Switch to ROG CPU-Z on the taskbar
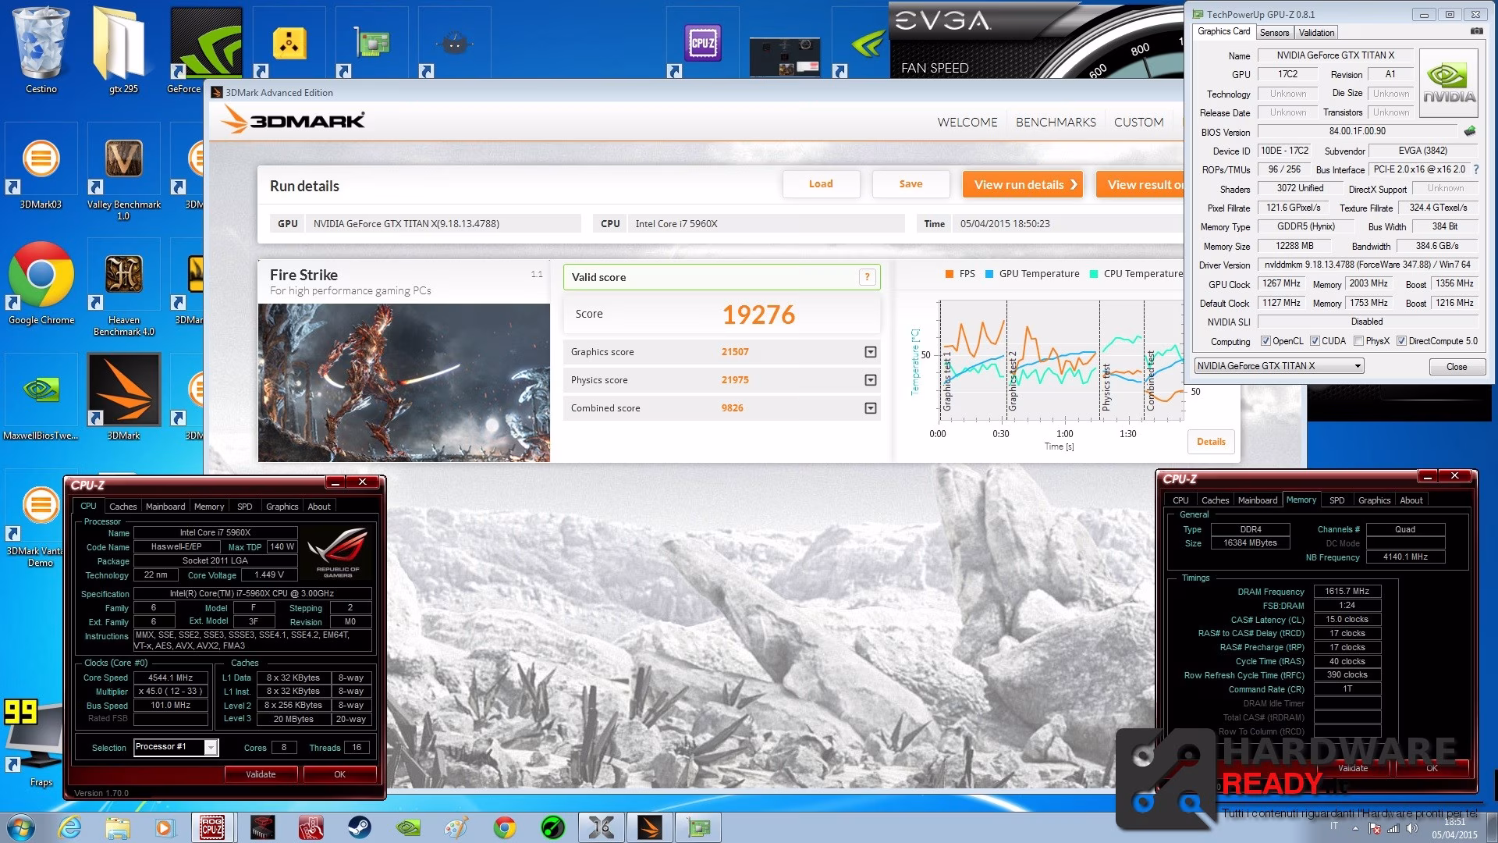 pos(212,827)
